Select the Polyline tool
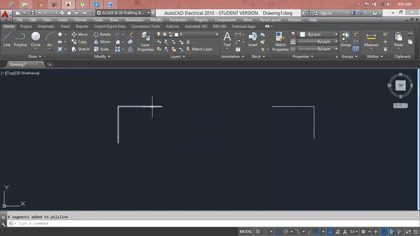This screenshot has width=420, height=236. click(x=20, y=39)
